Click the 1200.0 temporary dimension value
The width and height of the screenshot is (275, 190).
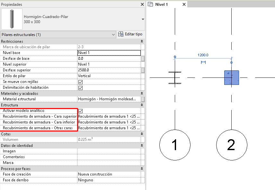(x=203, y=55)
